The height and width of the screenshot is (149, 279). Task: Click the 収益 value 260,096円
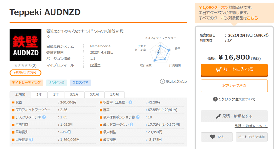coord(68,103)
